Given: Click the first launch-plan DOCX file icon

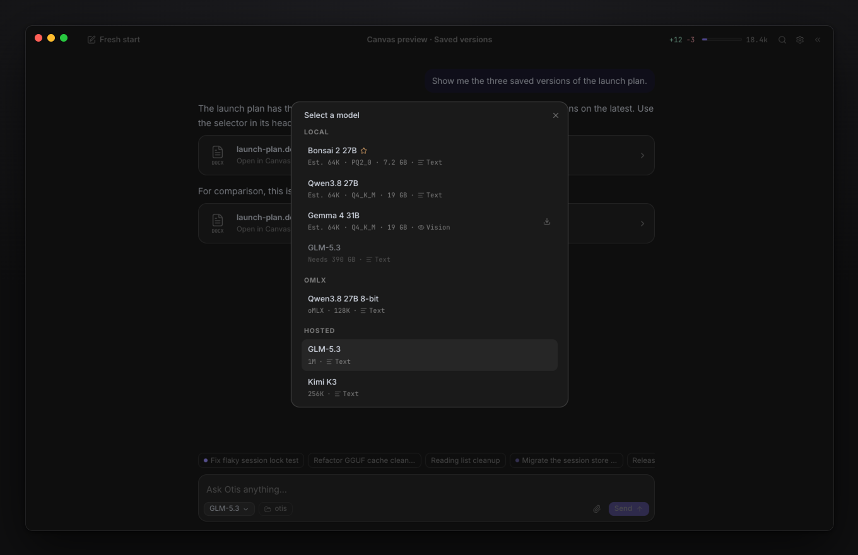Looking at the screenshot, I should [x=217, y=155].
